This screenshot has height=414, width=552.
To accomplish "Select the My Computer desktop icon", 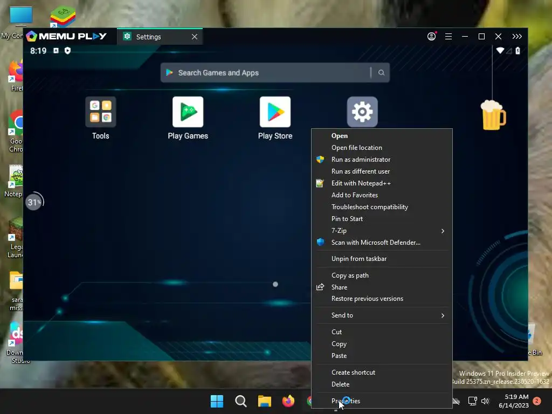I will pos(16,22).
